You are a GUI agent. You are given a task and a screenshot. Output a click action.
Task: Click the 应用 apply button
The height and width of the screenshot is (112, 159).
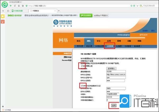pos(114,106)
